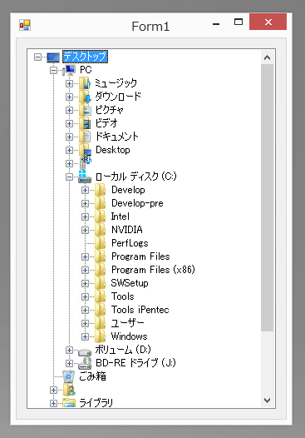Collapse the ローカル ディスク (C:) node

click(x=69, y=177)
